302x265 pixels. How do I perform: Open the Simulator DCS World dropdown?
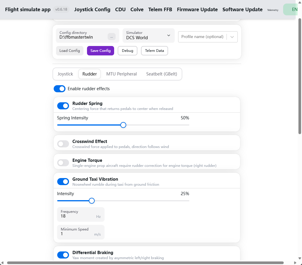click(x=149, y=36)
